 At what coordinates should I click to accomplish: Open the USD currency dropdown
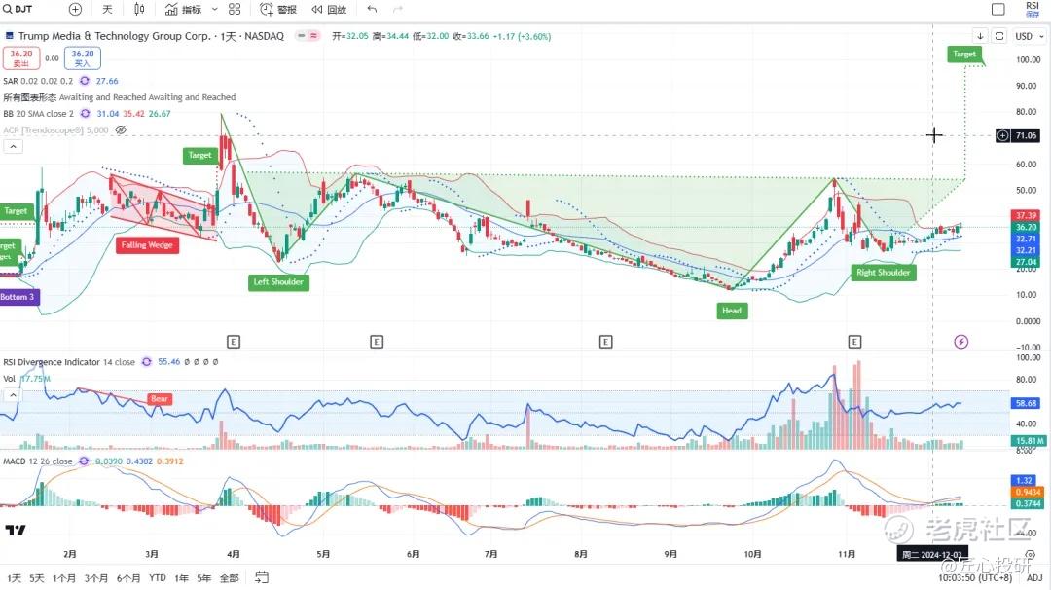point(1029,35)
